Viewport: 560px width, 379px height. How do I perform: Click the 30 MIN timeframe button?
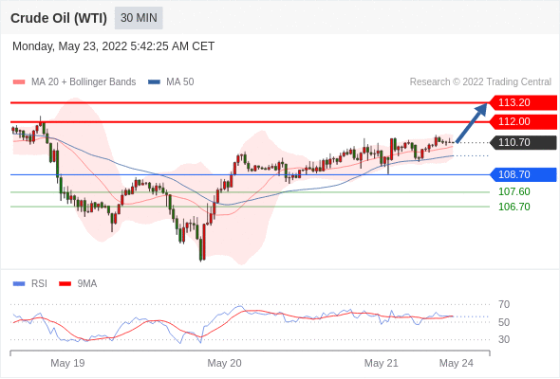point(139,18)
